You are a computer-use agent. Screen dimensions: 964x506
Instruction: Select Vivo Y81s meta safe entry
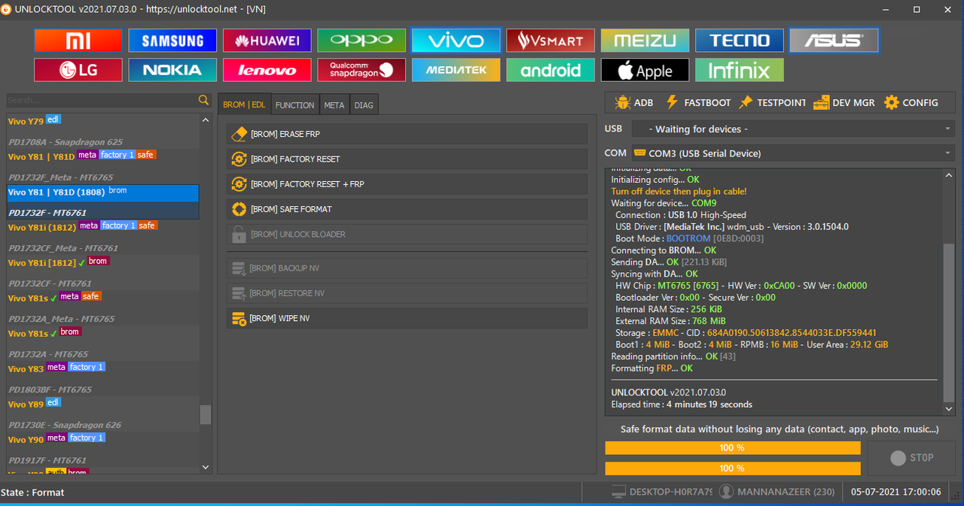[103, 298]
